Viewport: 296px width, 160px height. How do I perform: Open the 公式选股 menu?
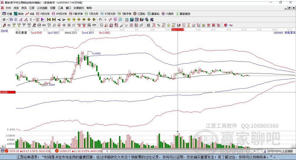click(42, 8)
